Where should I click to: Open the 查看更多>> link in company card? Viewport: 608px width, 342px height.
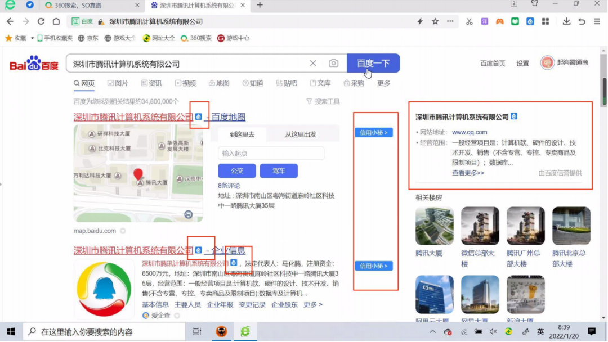468,173
